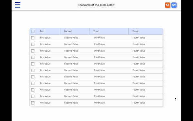Select "First Value" in the fifth data row
193x121 pixels.
(45, 64)
